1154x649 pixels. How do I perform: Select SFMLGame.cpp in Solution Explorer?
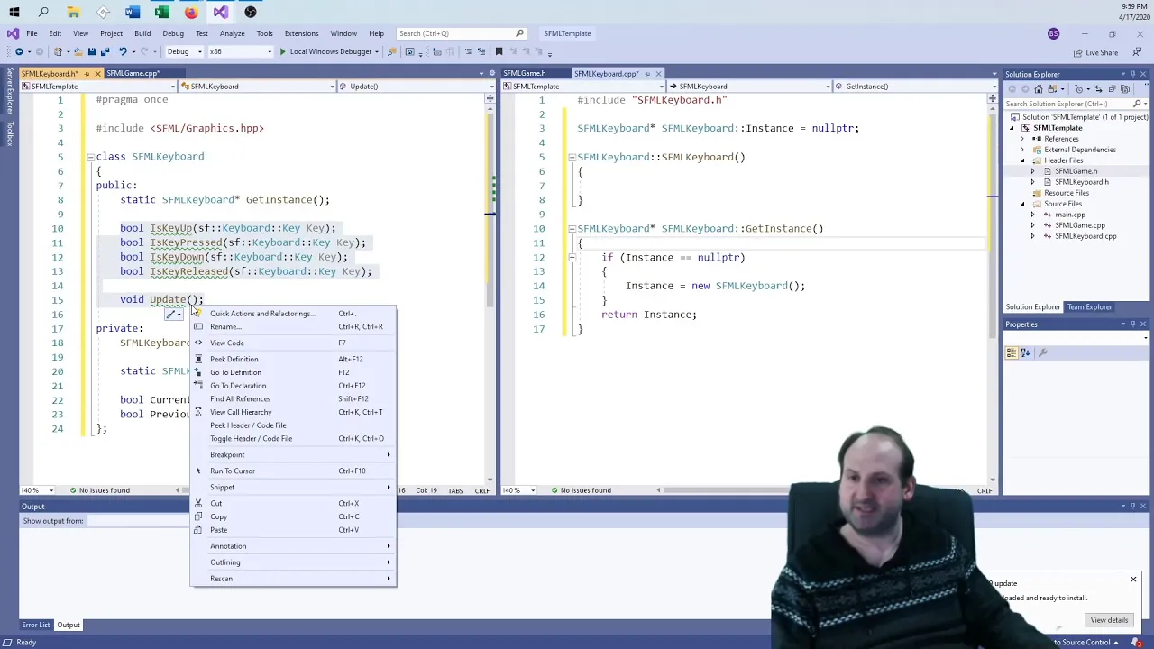pos(1079,225)
